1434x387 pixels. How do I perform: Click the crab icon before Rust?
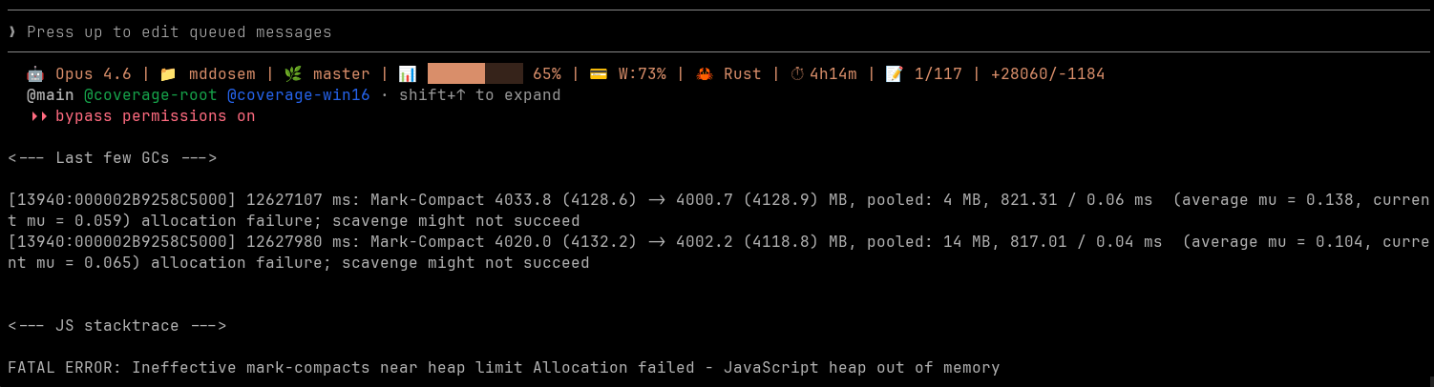704,74
